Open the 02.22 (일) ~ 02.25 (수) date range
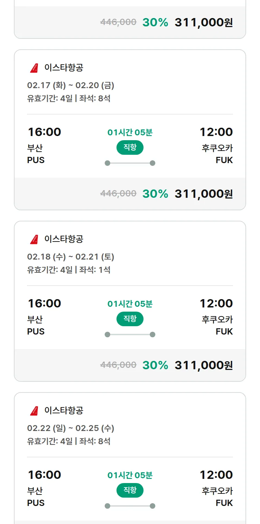Screen dimensions: 260x524 [x=71, y=428]
